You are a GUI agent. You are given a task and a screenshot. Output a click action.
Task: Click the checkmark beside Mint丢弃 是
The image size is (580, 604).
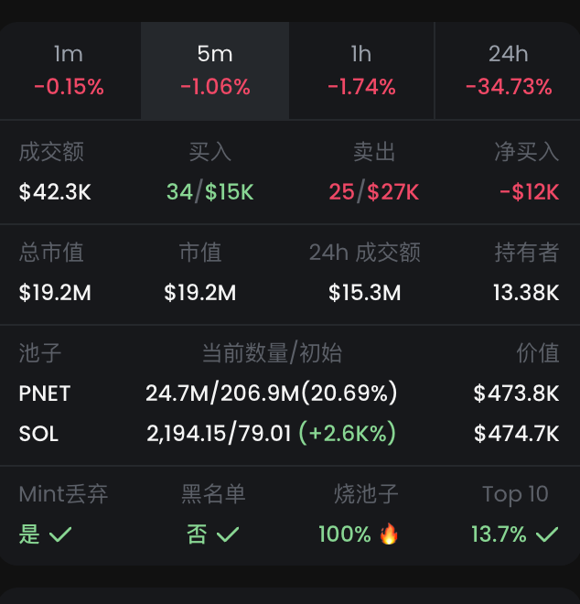(x=60, y=534)
